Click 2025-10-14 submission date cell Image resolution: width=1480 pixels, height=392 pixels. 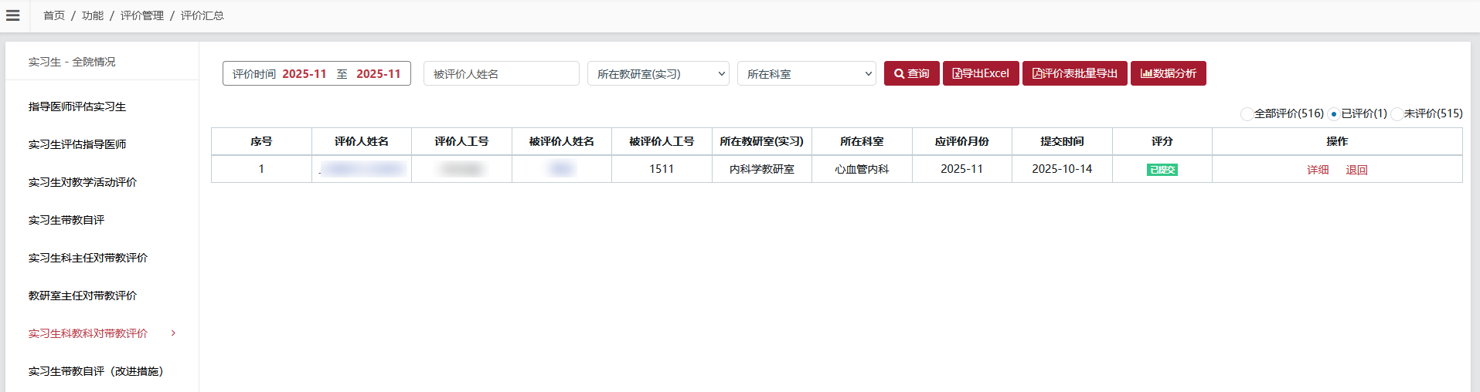point(1062,169)
